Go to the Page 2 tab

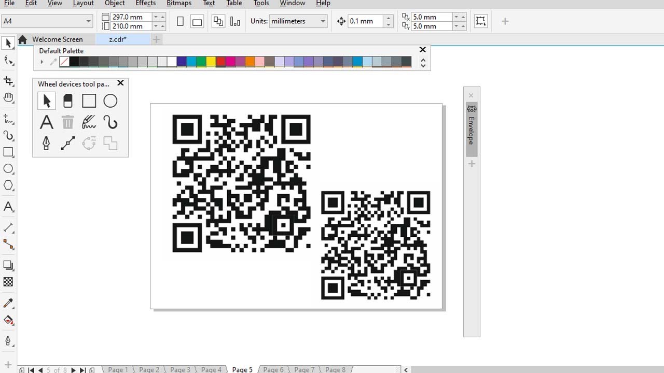149,369
